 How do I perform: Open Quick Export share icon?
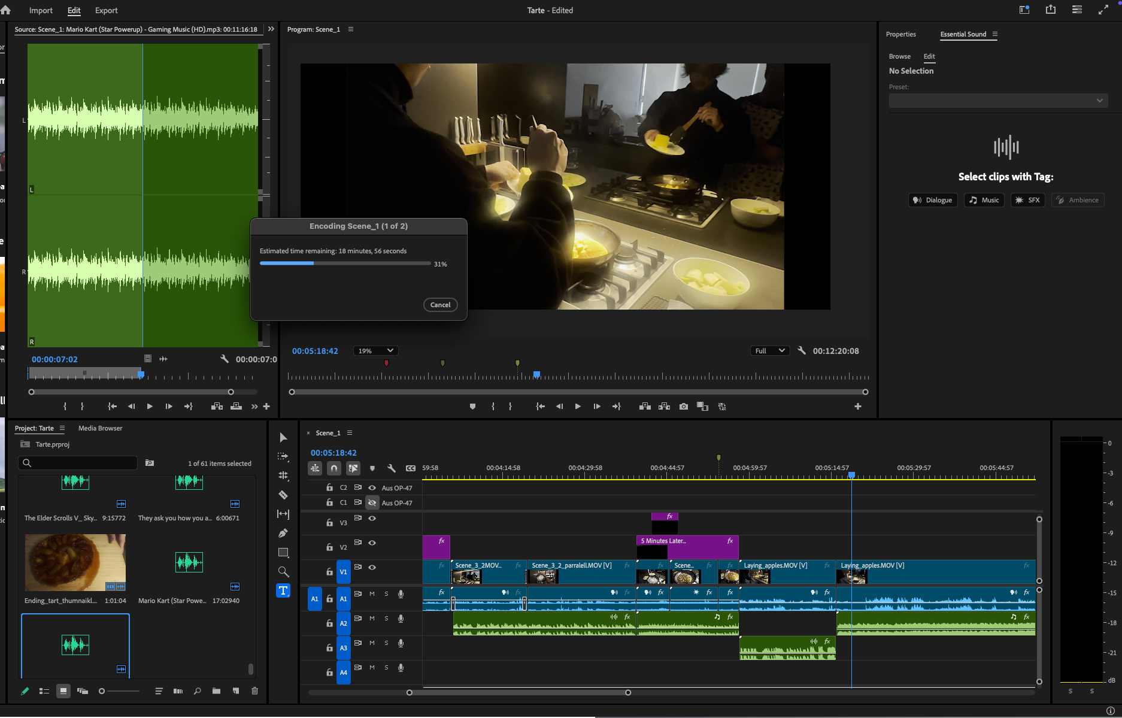(x=1051, y=10)
